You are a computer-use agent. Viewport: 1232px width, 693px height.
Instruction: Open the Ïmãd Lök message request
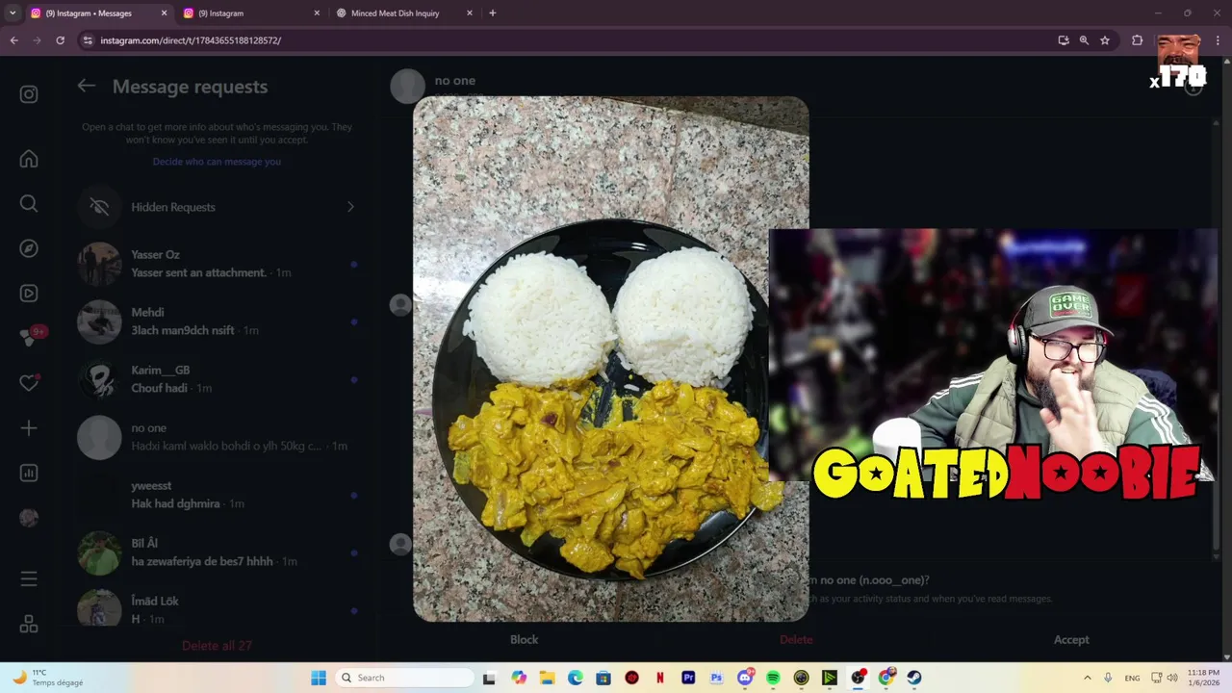(217, 607)
